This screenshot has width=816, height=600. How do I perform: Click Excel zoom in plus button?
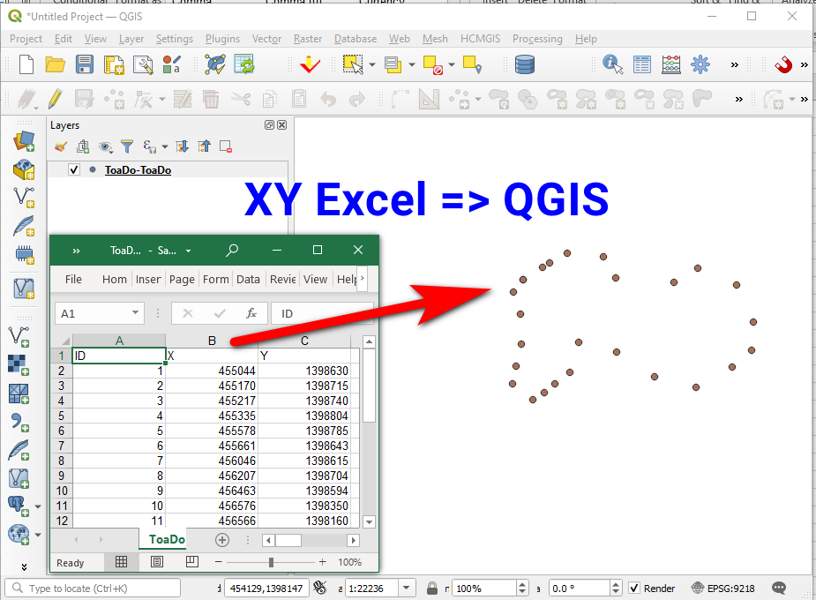323,561
